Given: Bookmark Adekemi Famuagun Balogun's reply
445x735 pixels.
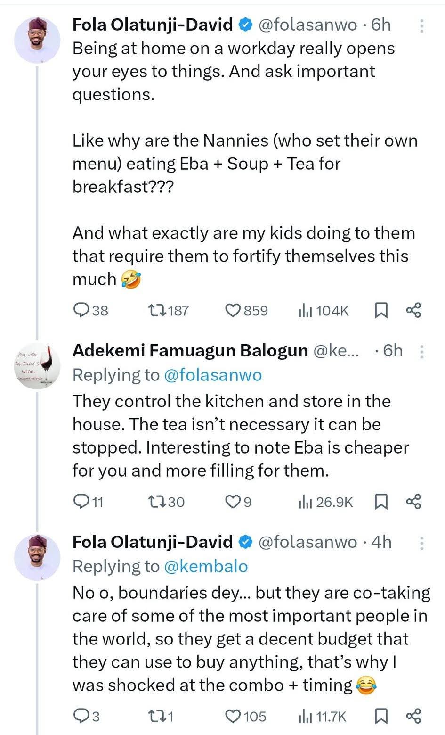Looking at the screenshot, I should pyautogui.click(x=380, y=501).
